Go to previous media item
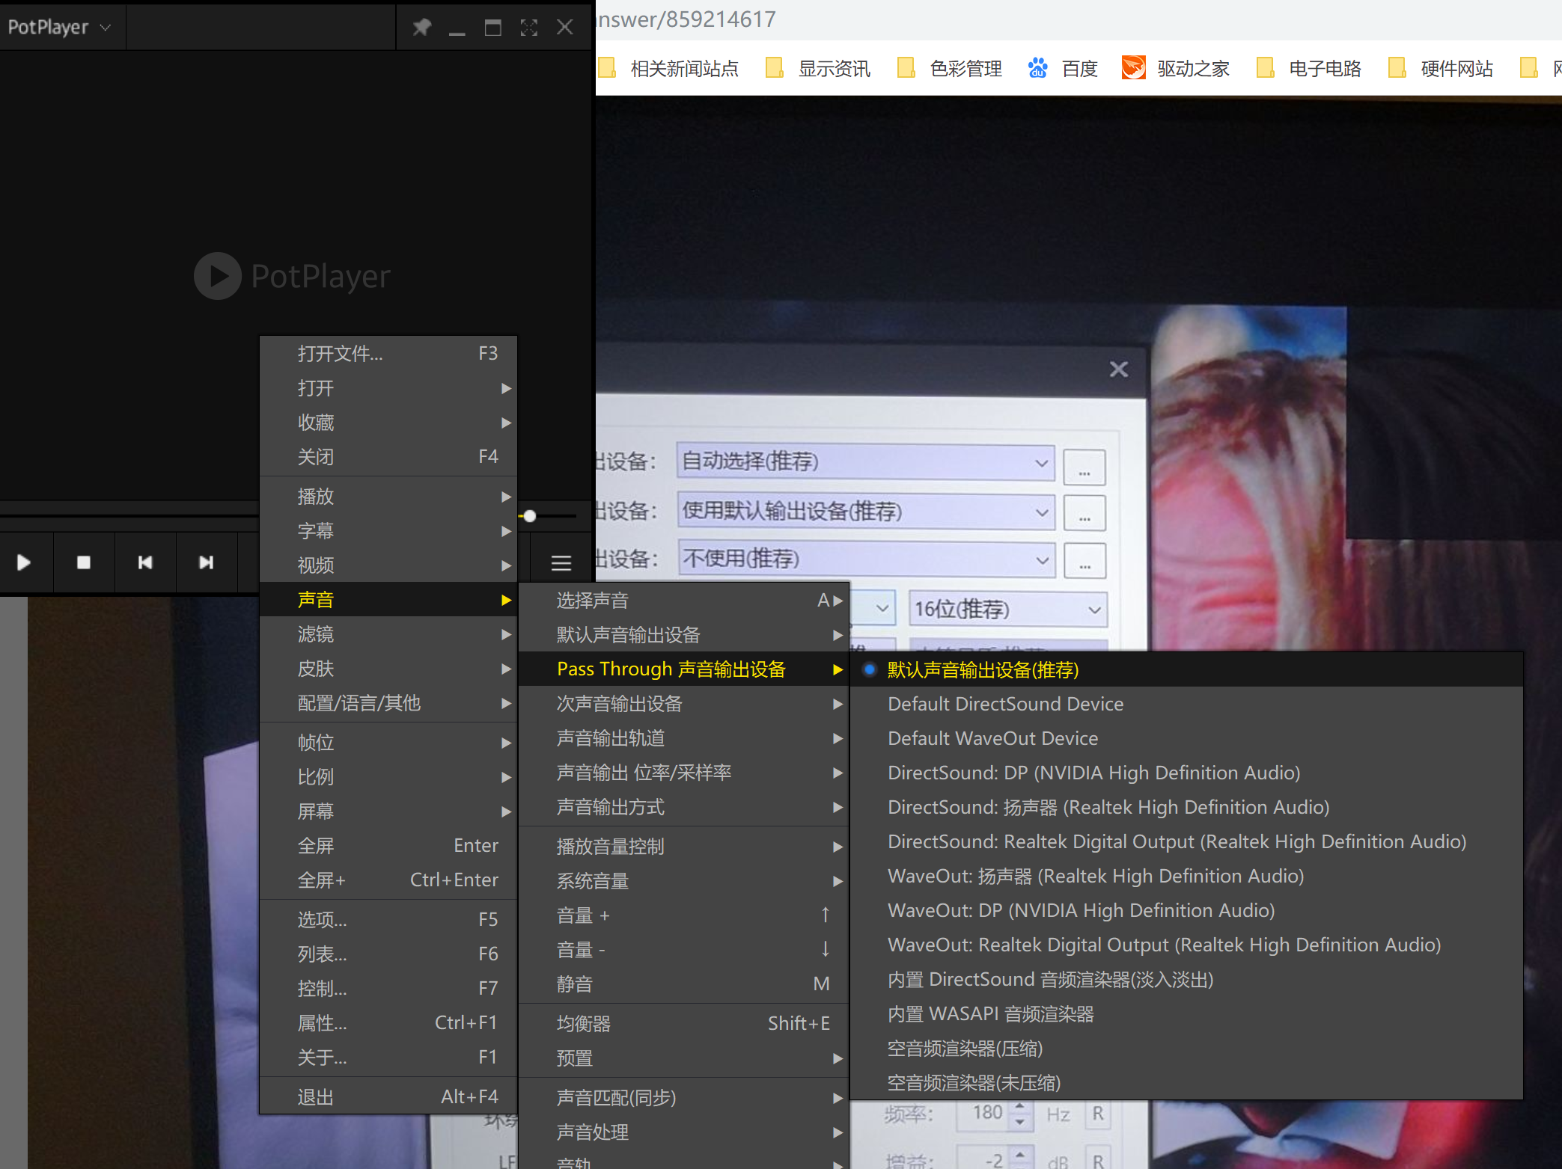Screen dimensions: 1562x1169 coord(145,562)
